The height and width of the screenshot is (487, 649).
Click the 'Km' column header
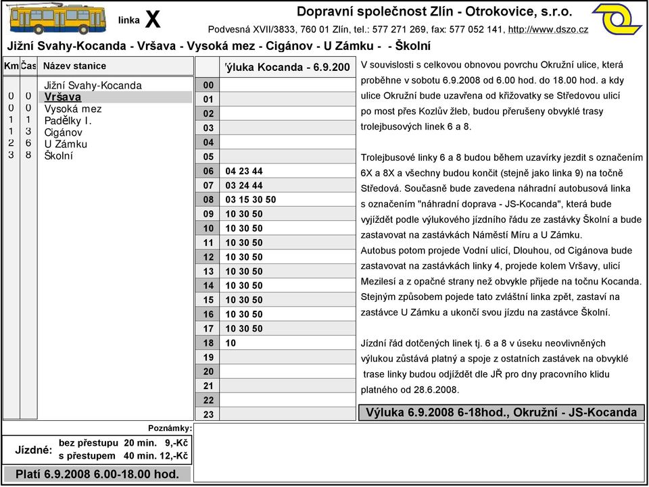[x=11, y=66]
